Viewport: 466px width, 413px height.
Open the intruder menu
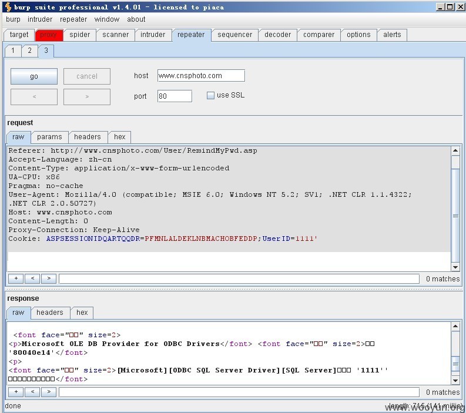(40, 19)
